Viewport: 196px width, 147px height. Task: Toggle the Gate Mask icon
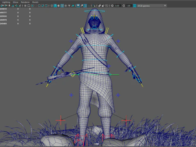36,6
